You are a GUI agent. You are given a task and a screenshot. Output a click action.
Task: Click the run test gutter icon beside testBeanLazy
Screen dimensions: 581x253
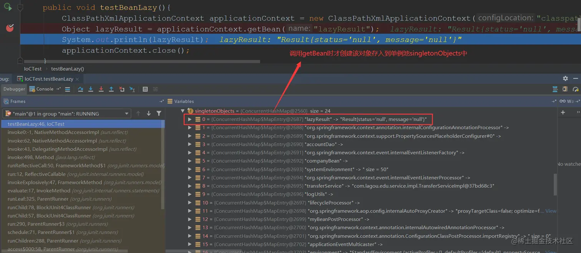point(8,7)
